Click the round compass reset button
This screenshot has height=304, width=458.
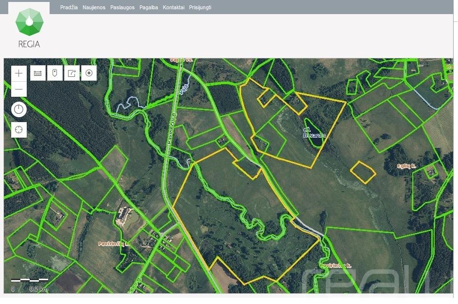(19, 109)
